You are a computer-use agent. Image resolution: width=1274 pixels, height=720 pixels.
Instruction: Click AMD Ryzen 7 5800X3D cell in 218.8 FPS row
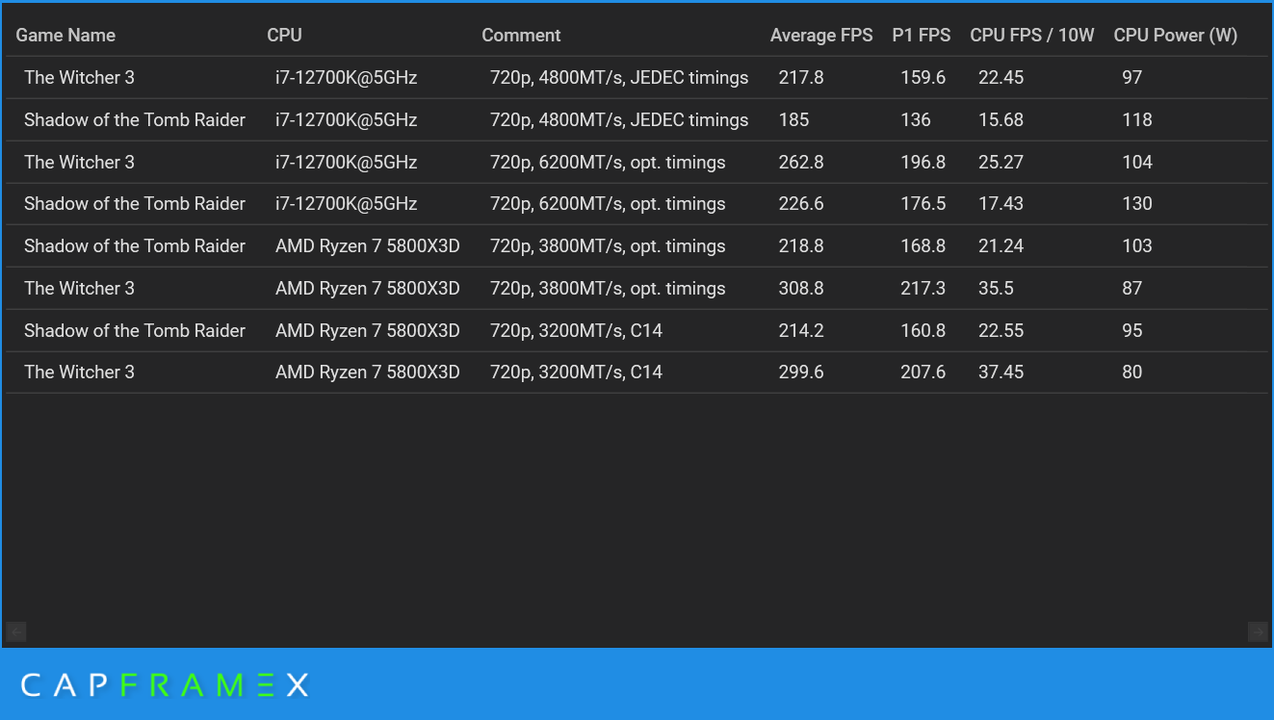click(x=367, y=246)
